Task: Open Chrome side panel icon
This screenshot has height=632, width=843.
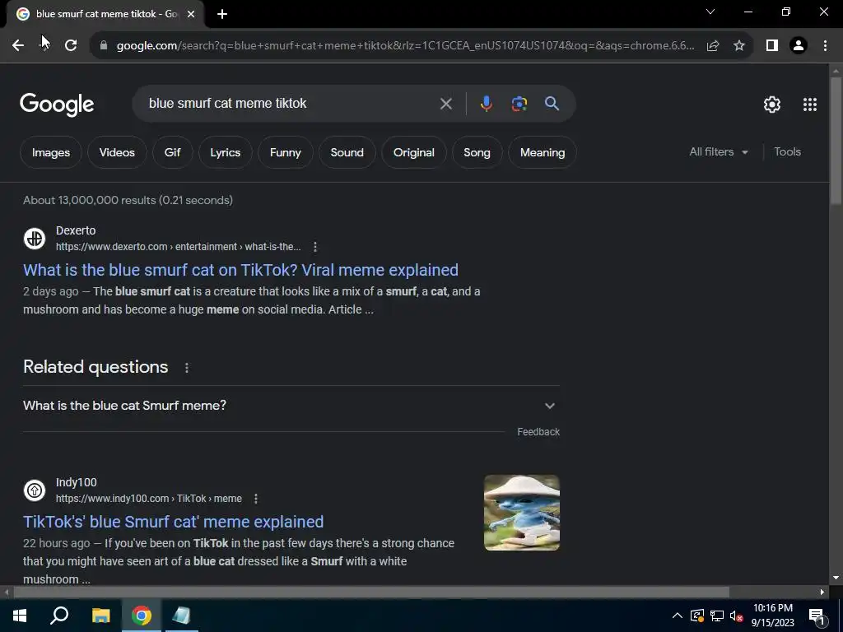Action: tap(772, 46)
